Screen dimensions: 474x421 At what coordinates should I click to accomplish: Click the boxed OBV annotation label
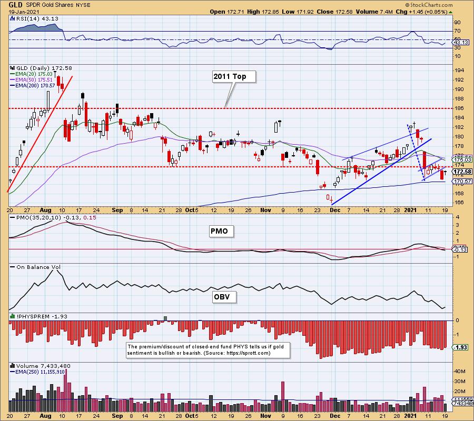pos(224,297)
